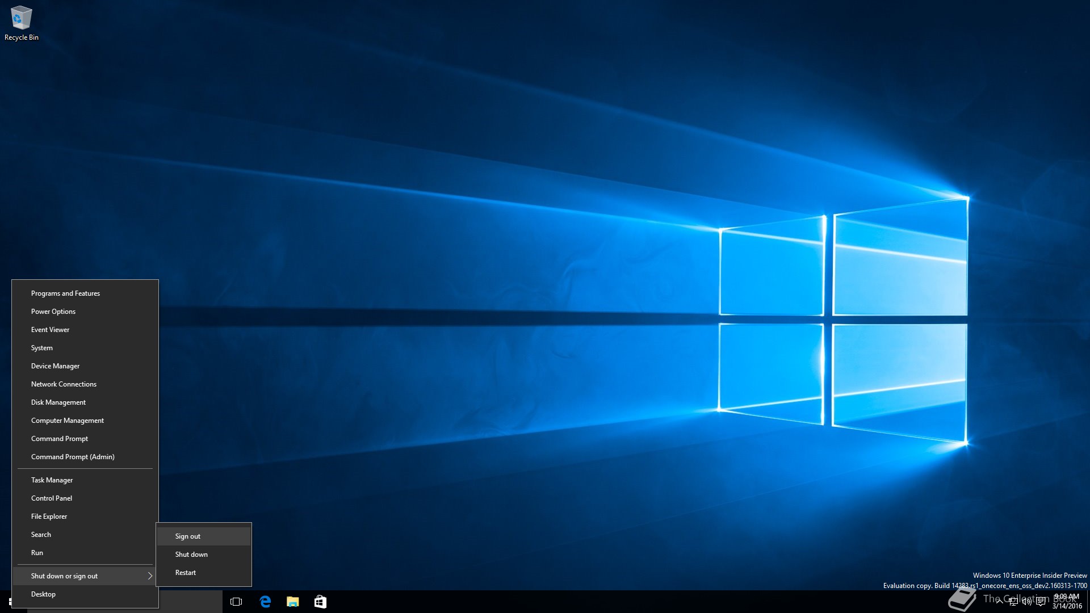
Task: Launch Event Viewer
Action: [x=85, y=330]
